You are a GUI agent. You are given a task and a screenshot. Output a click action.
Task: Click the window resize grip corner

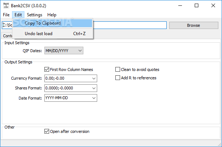pos(220,144)
